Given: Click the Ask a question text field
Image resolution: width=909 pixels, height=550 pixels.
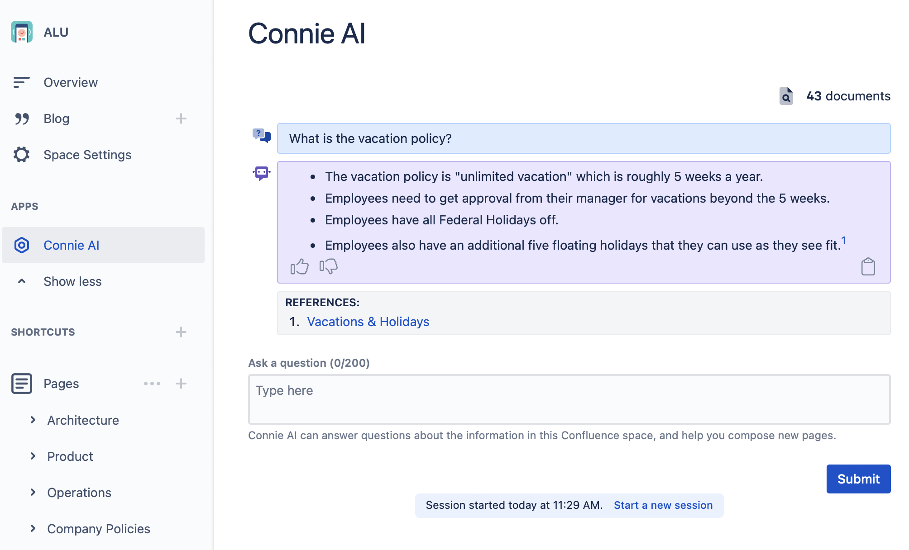Looking at the screenshot, I should tap(569, 399).
